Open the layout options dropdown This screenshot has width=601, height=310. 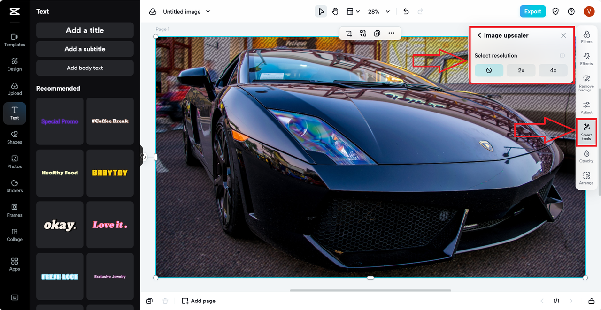point(353,12)
